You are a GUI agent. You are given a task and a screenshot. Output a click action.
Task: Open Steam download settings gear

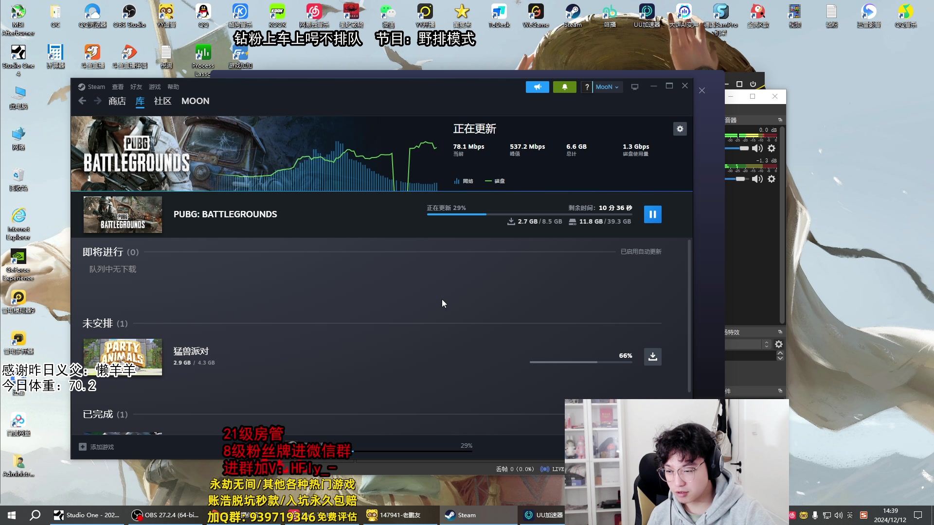click(680, 129)
